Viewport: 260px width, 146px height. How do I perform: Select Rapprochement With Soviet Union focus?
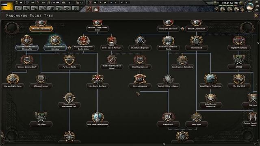click(83, 48)
